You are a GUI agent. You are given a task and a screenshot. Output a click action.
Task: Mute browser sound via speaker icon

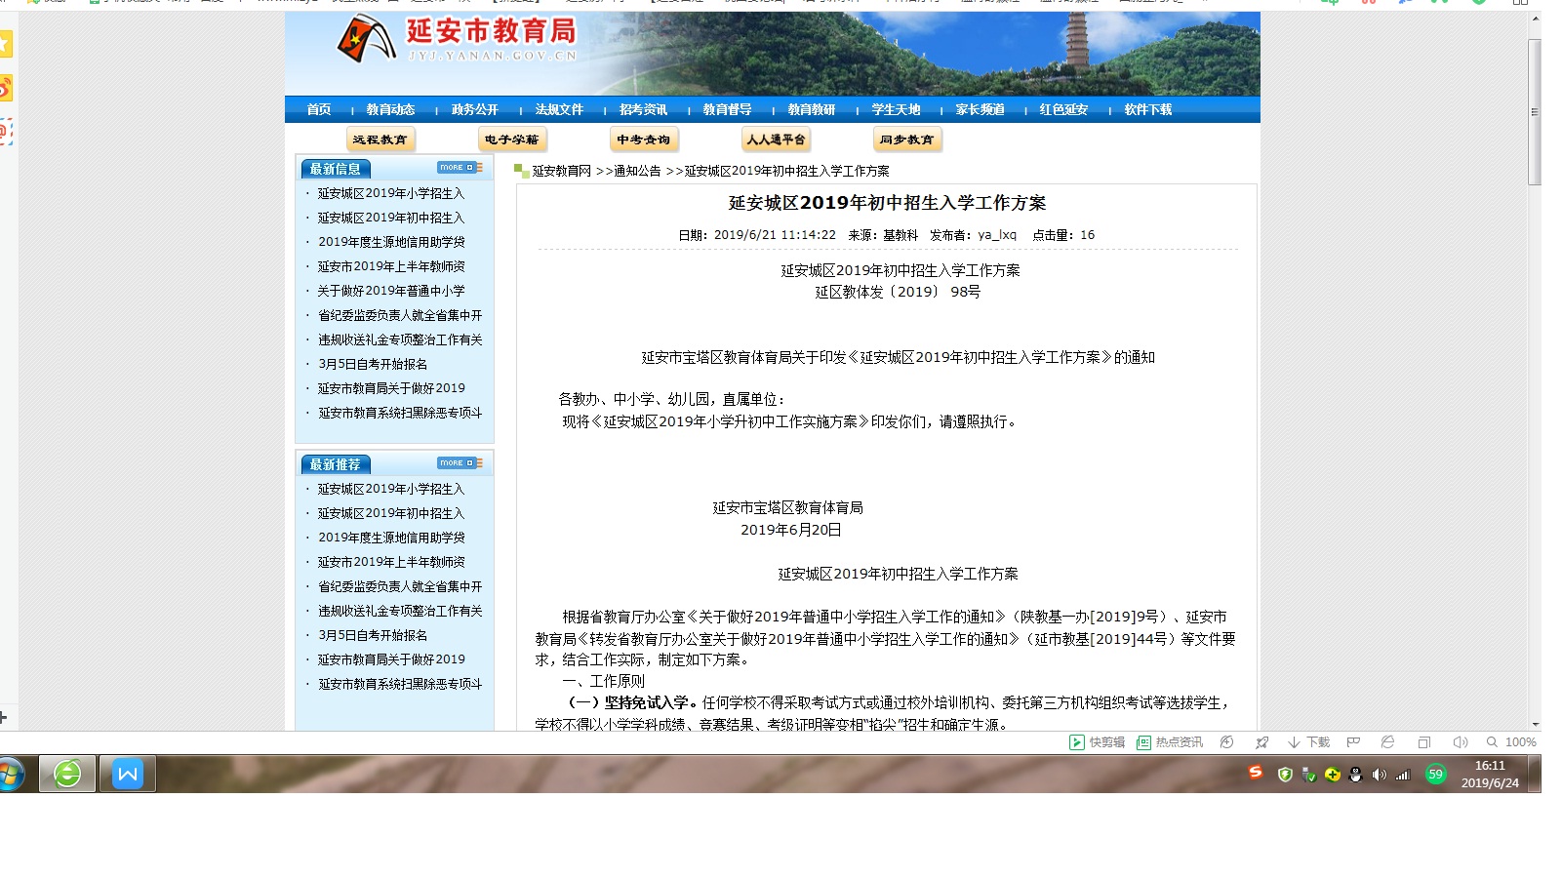pyautogui.click(x=1460, y=742)
